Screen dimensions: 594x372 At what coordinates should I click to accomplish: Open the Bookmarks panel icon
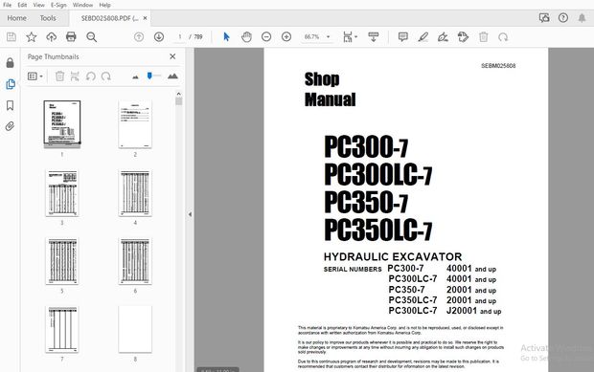pyautogui.click(x=11, y=105)
